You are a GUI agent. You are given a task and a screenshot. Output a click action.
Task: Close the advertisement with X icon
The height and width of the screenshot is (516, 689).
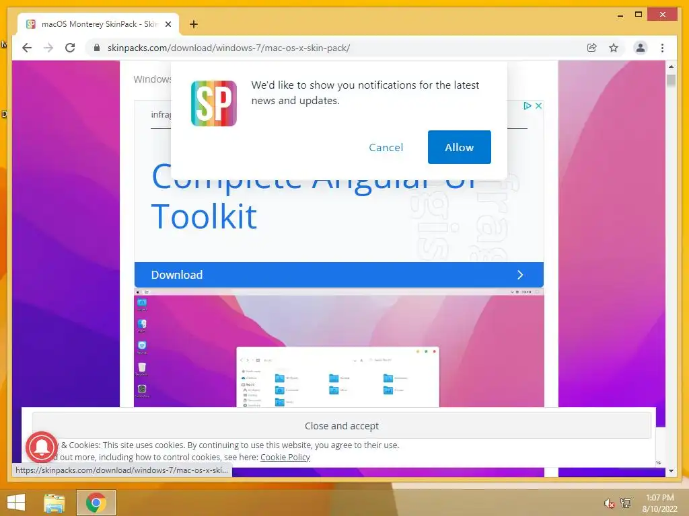(538, 105)
